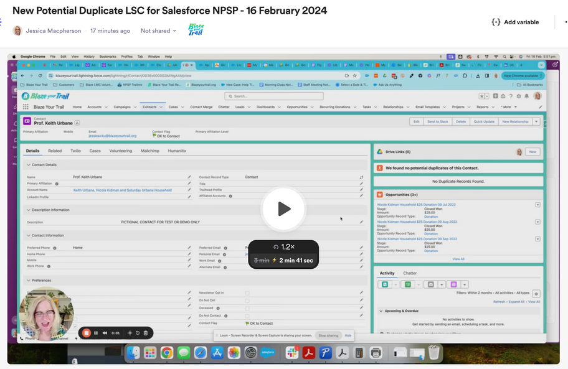Viewport: 568px width, 369px height.
Task: Switch to the Related tab
Action: point(55,151)
